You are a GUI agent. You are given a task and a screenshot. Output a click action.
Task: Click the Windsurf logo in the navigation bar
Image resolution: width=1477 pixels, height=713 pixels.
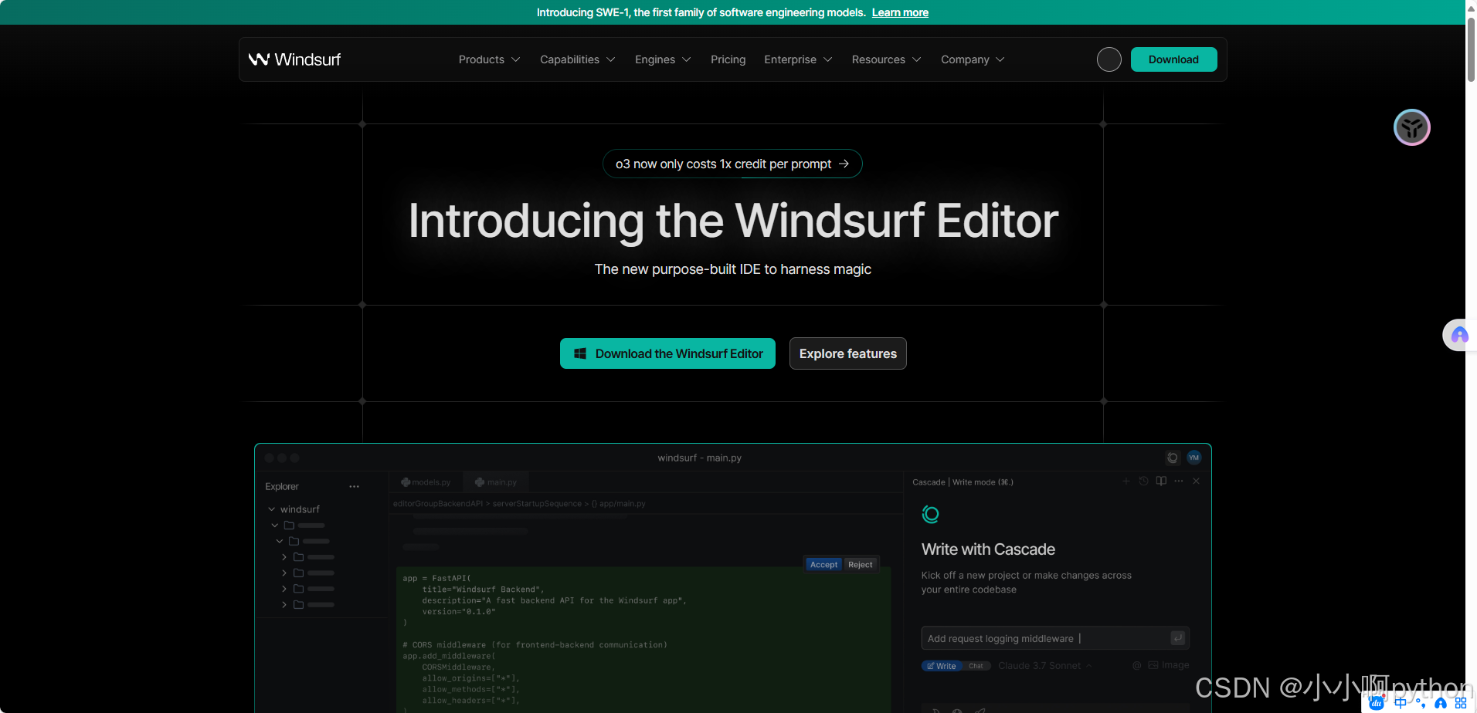(294, 59)
